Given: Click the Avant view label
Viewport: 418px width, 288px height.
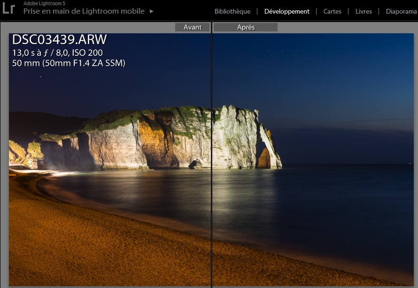Looking at the screenshot, I should click(193, 27).
